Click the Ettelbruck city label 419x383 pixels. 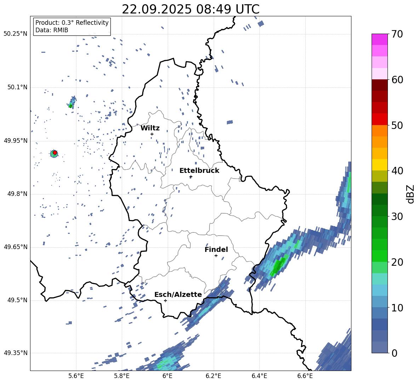199,171
